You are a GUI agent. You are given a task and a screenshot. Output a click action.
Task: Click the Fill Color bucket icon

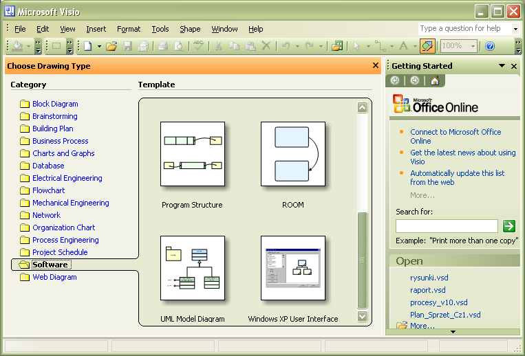(x=17, y=46)
